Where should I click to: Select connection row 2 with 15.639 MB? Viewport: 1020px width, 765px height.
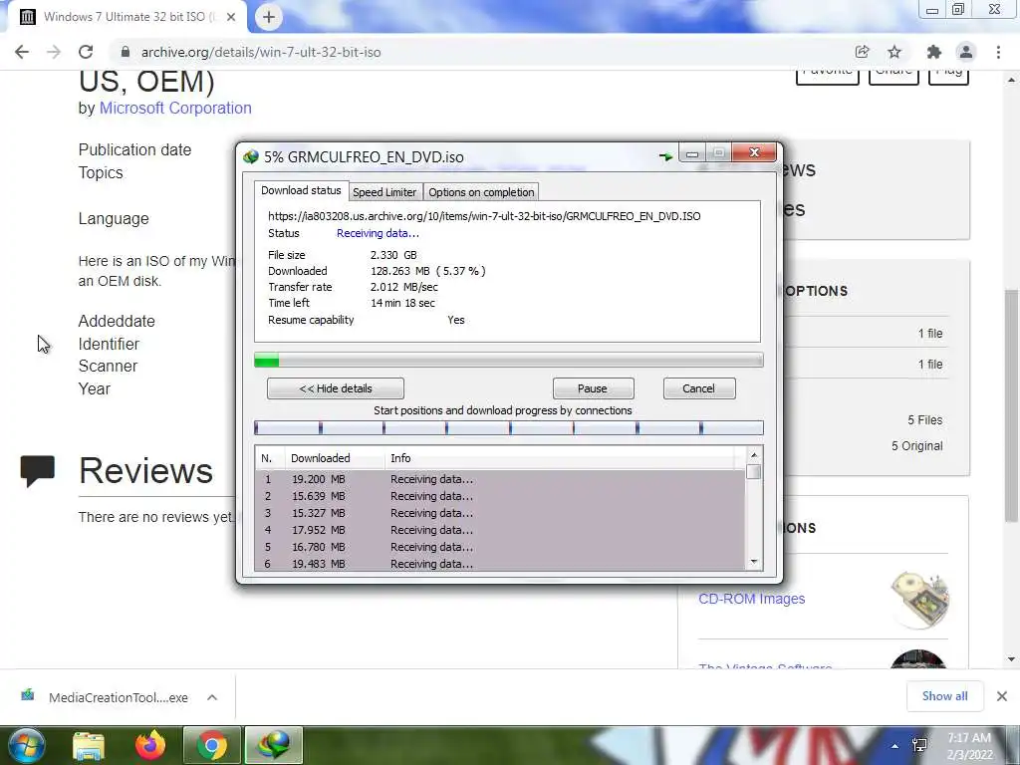[500, 496]
